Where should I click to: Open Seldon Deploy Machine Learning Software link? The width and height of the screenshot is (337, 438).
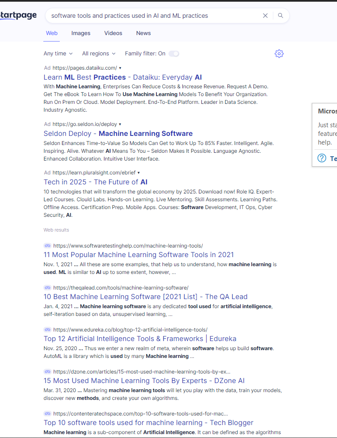[118, 134]
